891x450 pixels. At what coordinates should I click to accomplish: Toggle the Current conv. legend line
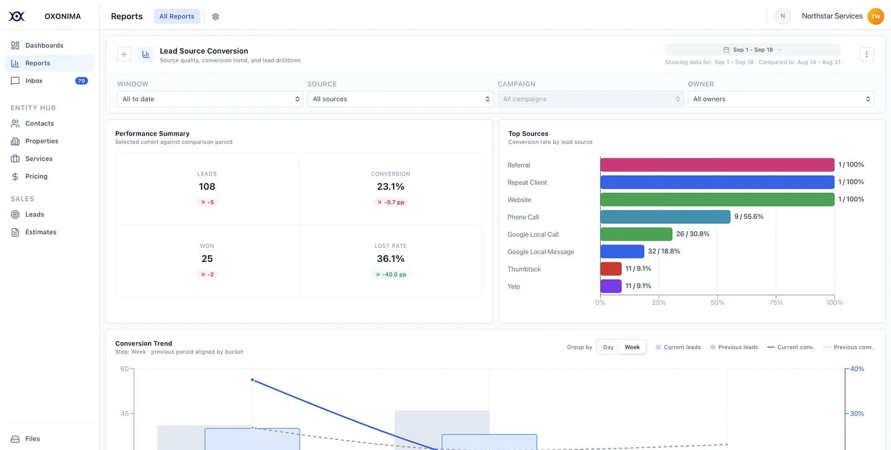(791, 347)
